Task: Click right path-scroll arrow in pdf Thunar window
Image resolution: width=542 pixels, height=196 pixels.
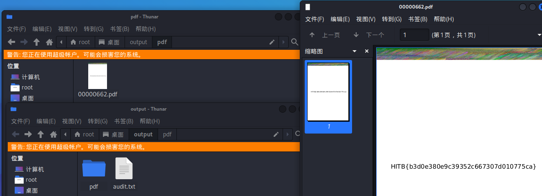Action: click(283, 42)
